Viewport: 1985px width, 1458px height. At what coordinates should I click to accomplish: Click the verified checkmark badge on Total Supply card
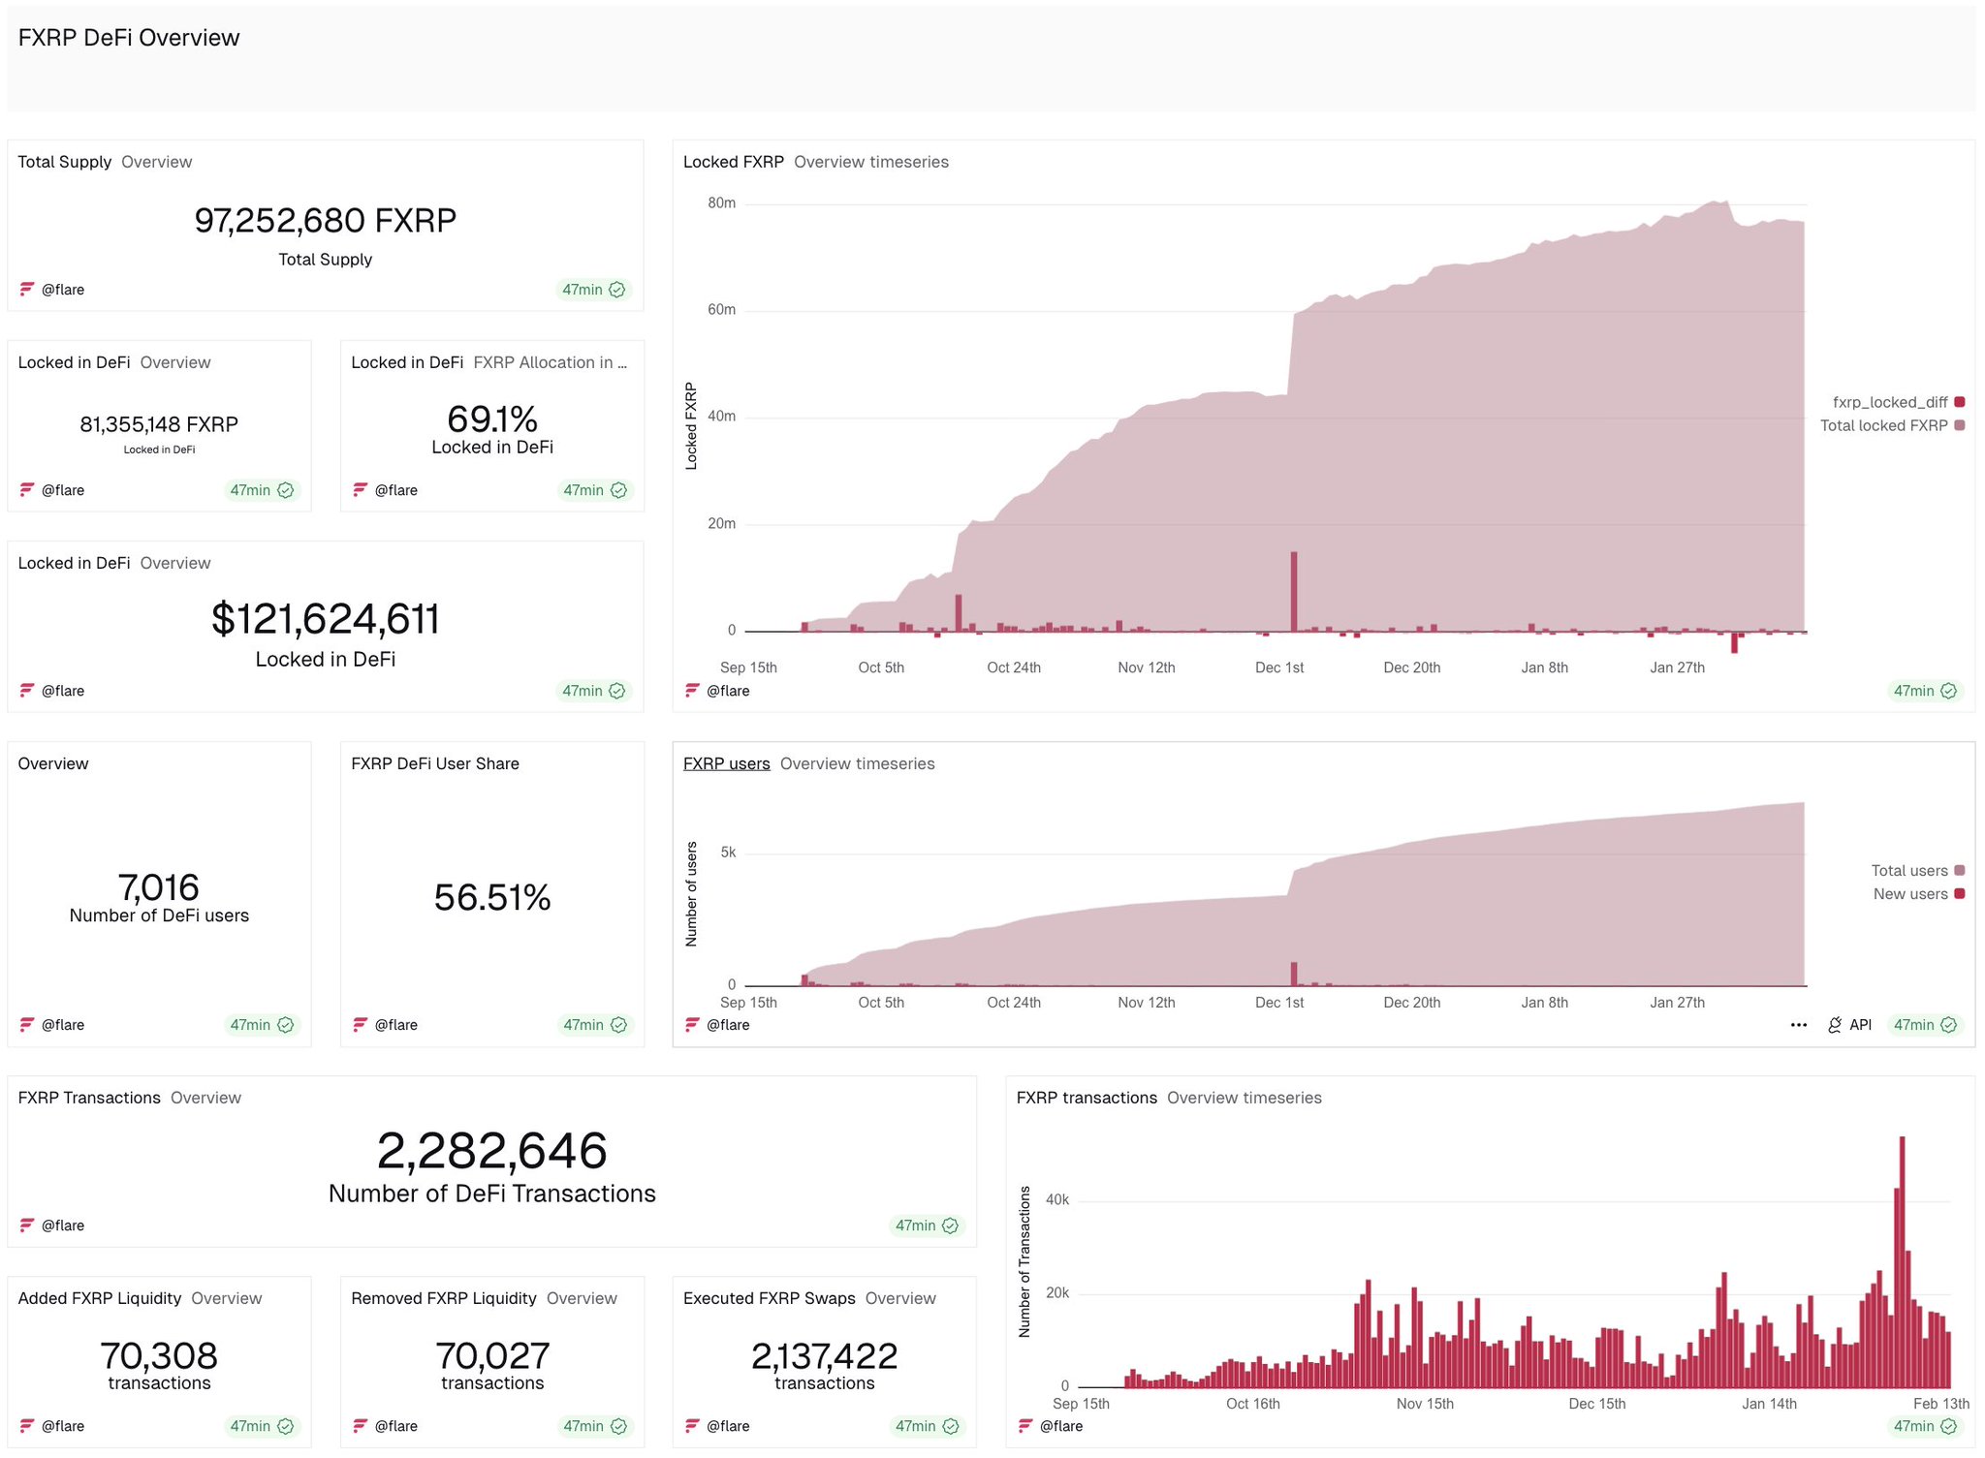pyautogui.click(x=618, y=289)
